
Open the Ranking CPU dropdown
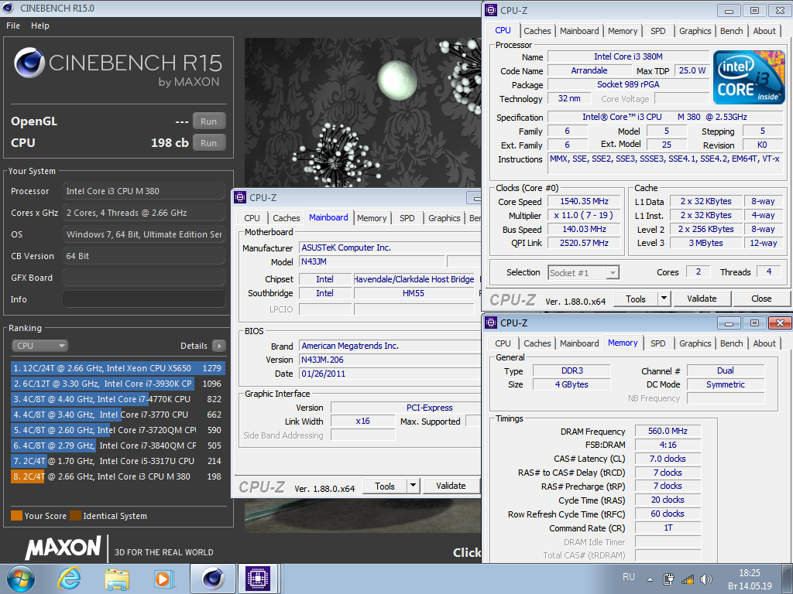(40, 346)
